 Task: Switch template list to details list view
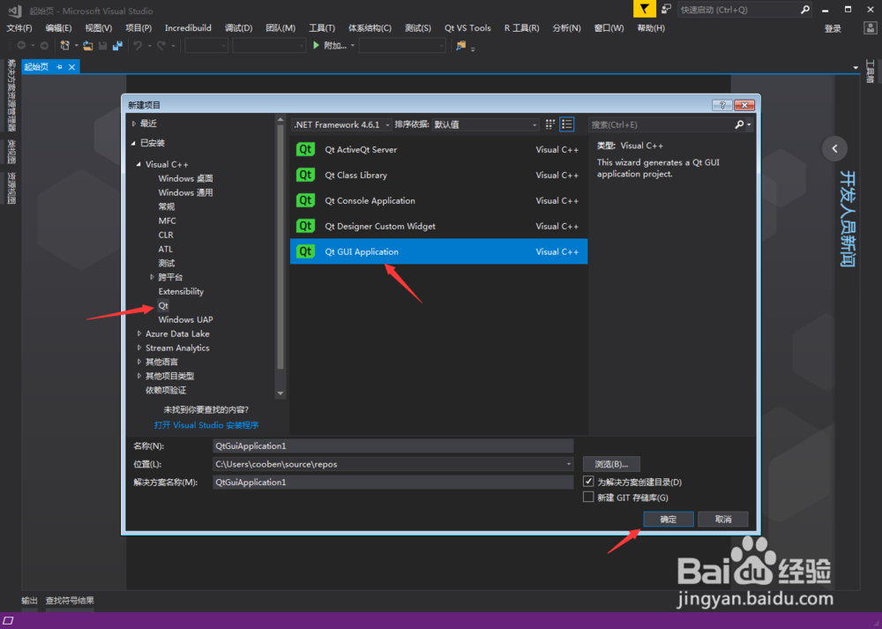pyautogui.click(x=567, y=124)
